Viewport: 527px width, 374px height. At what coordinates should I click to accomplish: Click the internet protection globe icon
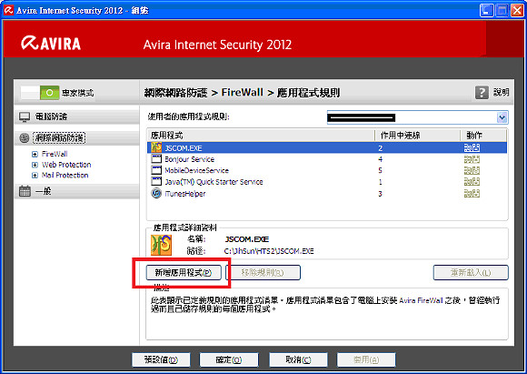click(25, 137)
